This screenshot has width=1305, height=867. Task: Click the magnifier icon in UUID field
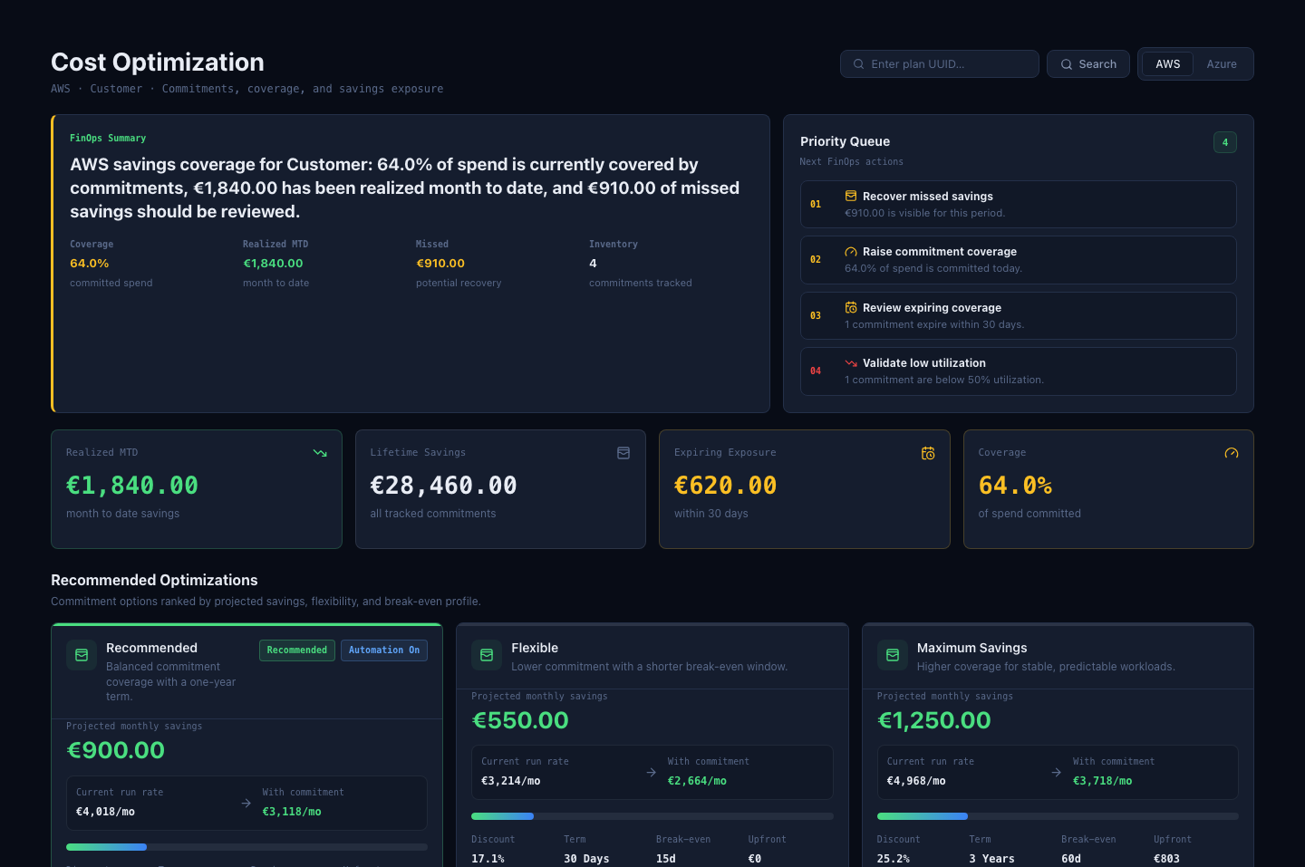[858, 64]
